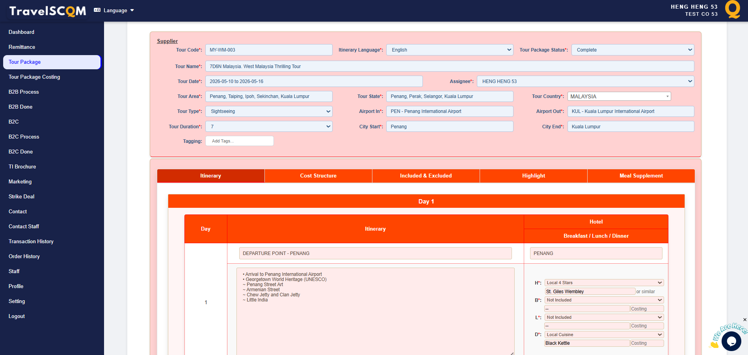Click the Tour Name input field
This screenshot has height=355, width=748.
tap(449, 67)
